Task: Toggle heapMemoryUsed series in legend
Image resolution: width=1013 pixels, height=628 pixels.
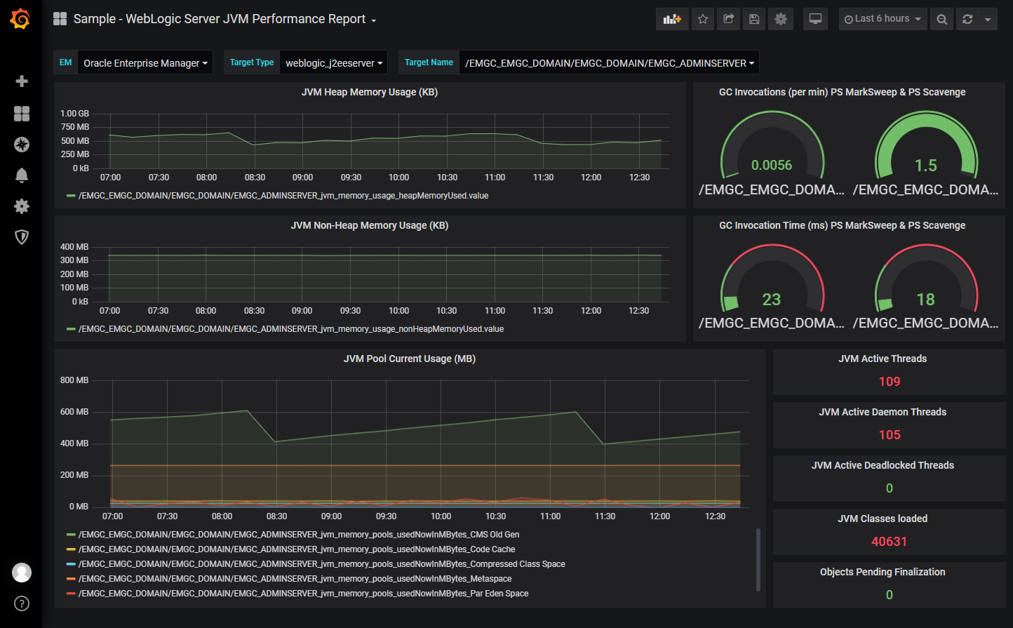Action: 283,196
